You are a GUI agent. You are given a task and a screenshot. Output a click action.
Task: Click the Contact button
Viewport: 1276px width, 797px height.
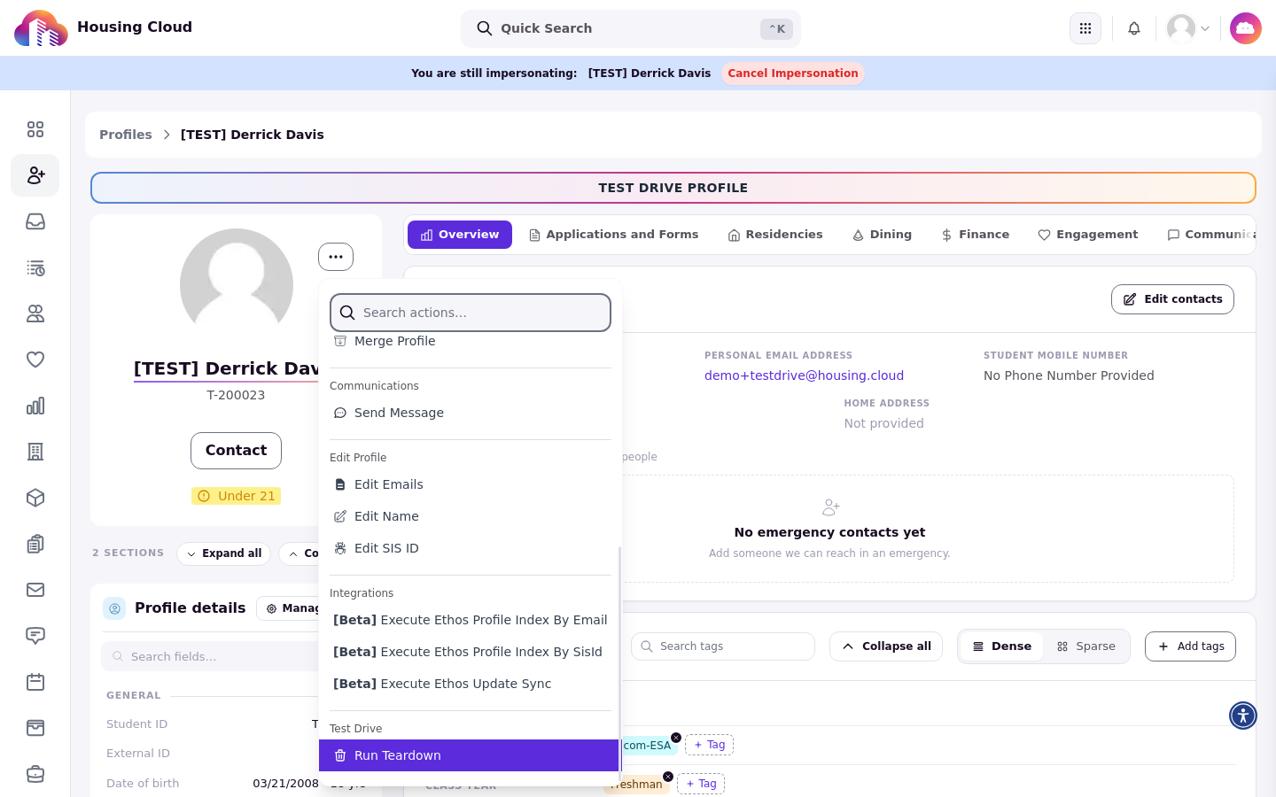click(236, 451)
